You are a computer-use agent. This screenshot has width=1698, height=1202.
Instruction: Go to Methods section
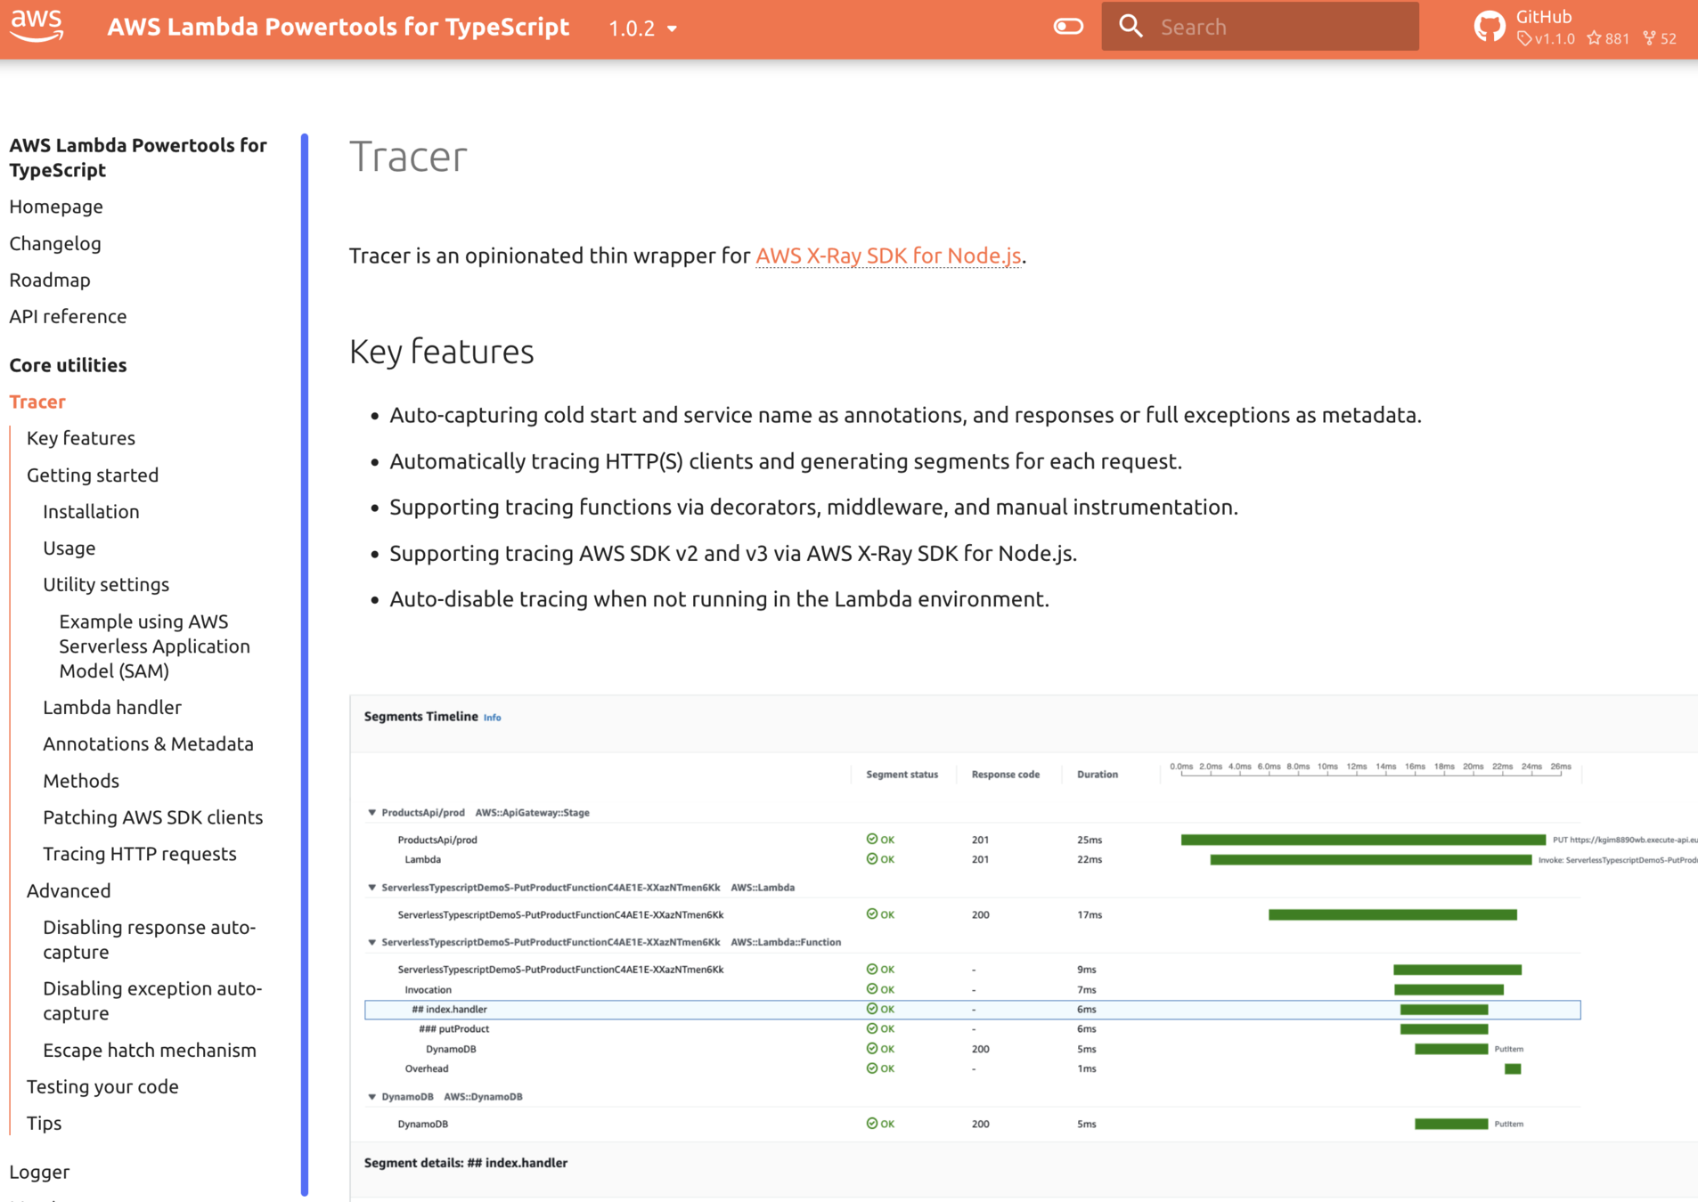tap(81, 781)
